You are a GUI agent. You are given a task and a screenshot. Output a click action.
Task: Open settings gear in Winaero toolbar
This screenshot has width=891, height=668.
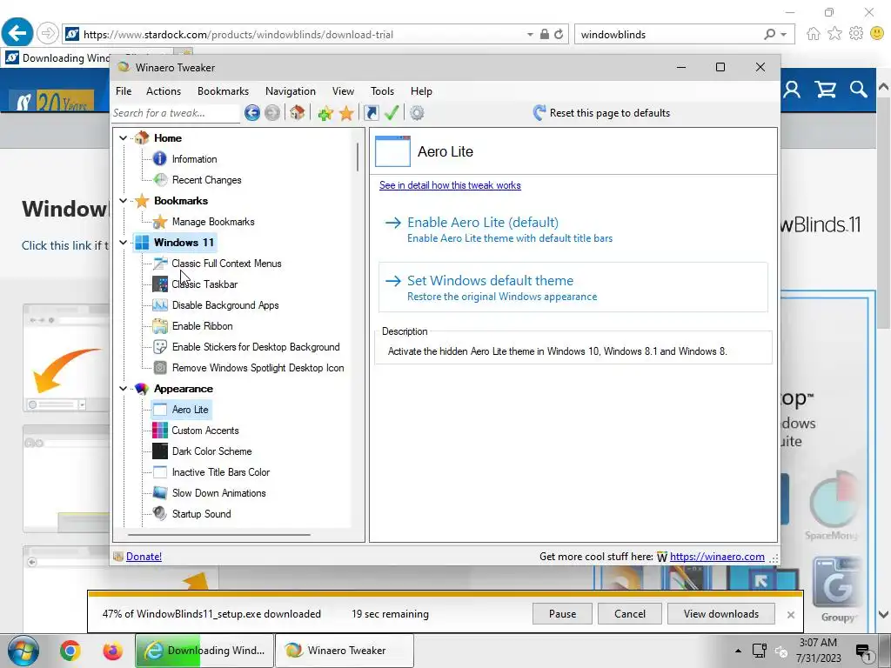417,113
